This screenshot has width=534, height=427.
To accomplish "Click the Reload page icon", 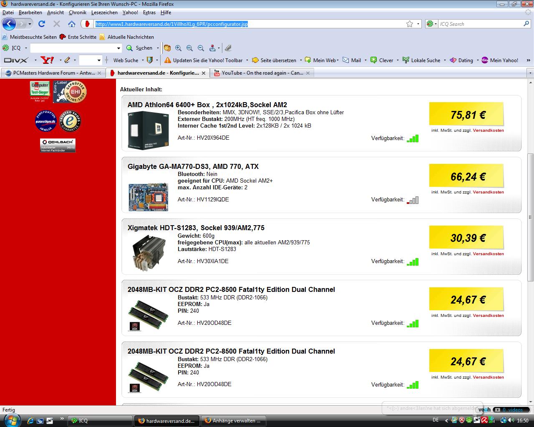I will point(42,24).
